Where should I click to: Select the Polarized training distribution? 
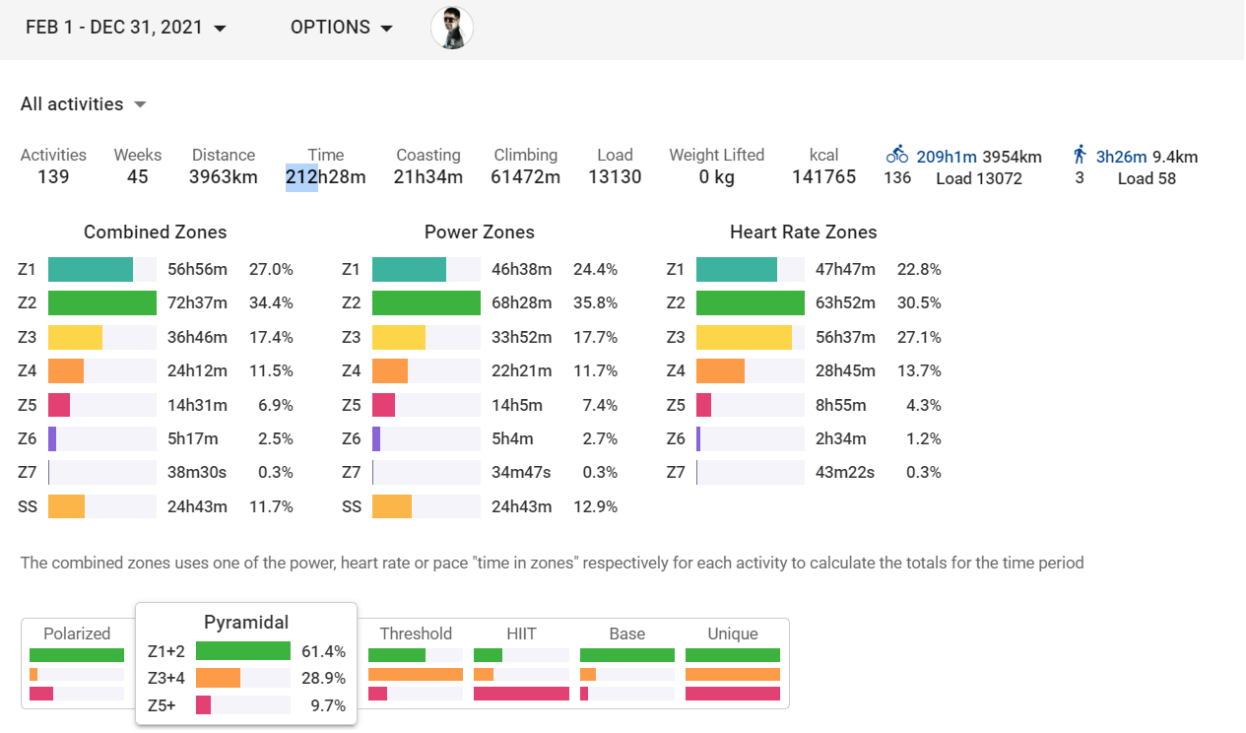point(77,664)
